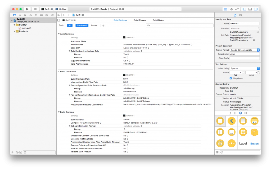The height and width of the screenshot is (169, 271).
Task: Open the Symbol navigator icon
Action: [x=20, y=15]
